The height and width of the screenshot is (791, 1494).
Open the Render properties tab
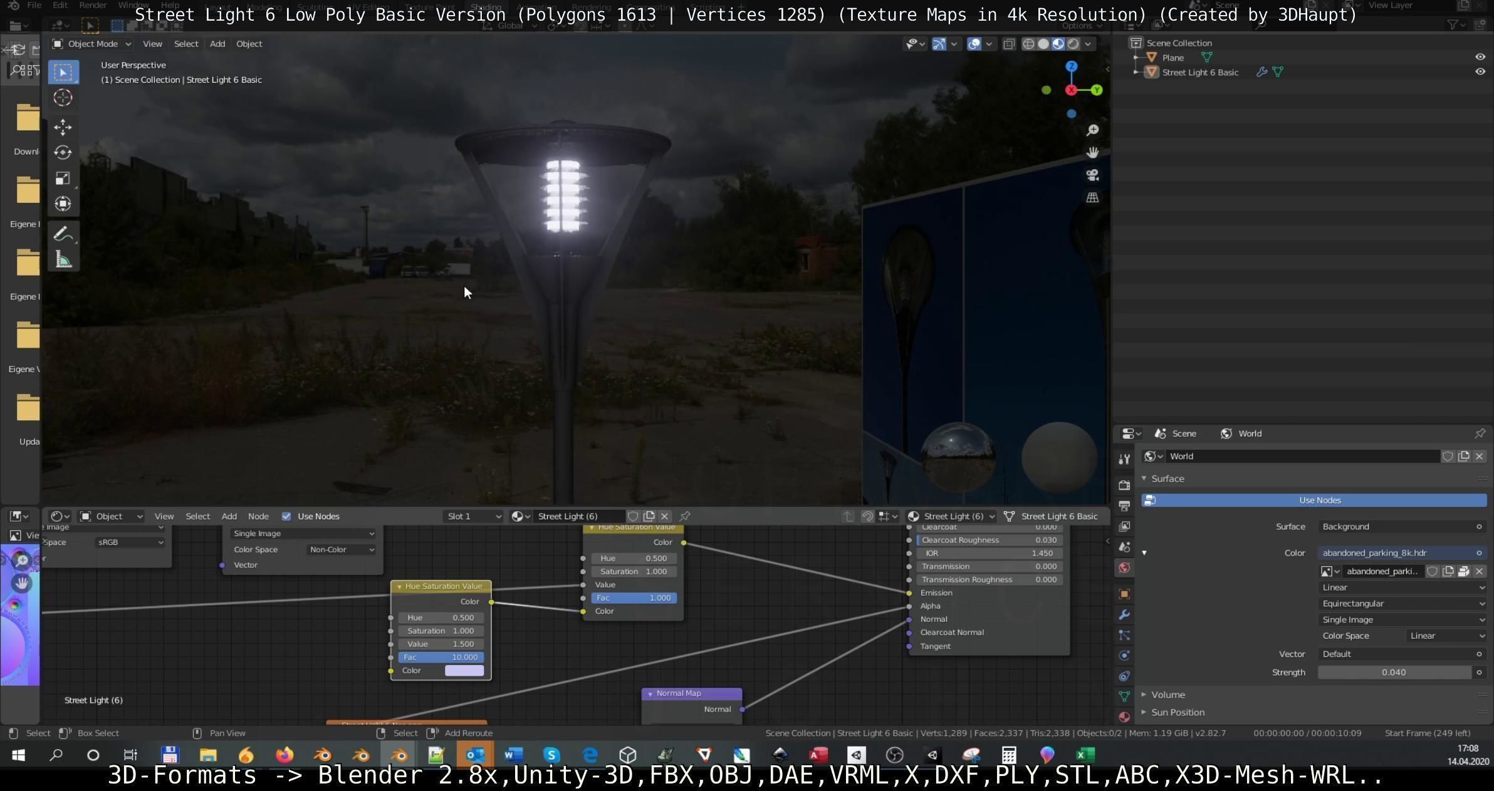[1124, 485]
